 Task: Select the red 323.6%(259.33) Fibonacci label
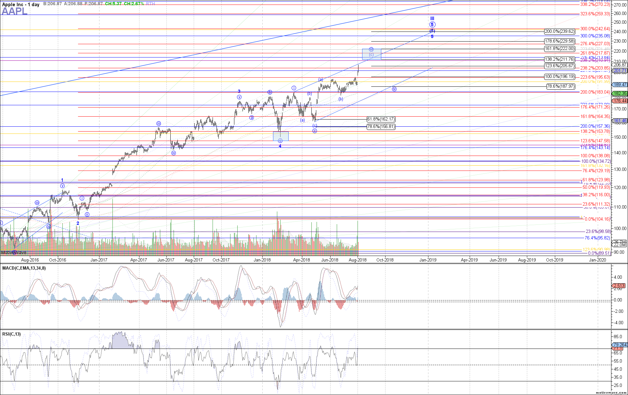point(595,14)
